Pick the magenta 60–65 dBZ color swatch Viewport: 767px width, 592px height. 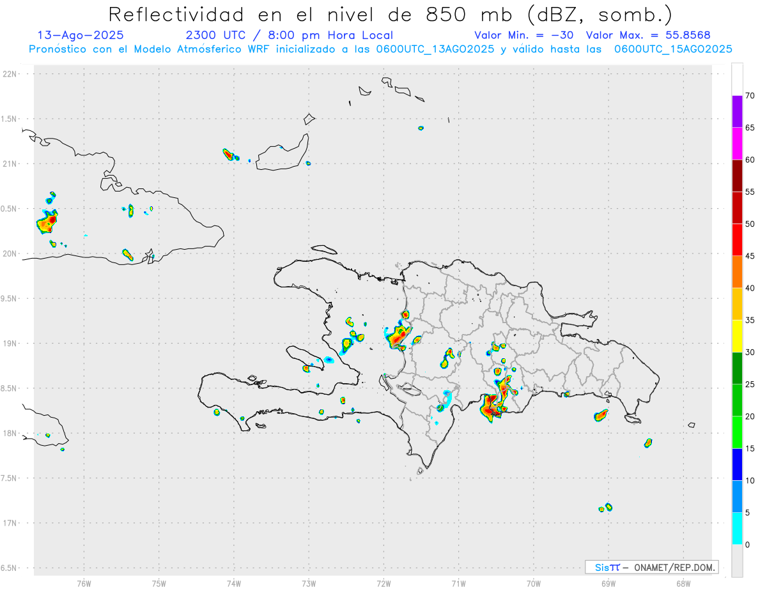(x=737, y=144)
